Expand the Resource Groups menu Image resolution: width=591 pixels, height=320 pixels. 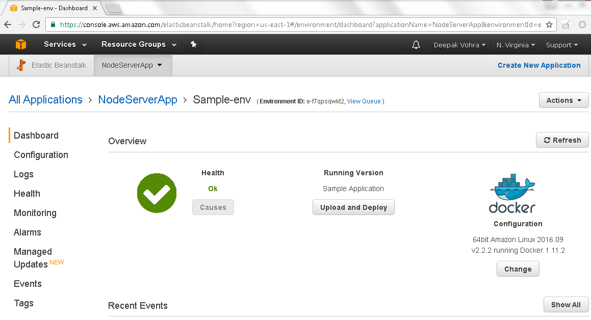(x=139, y=44)
